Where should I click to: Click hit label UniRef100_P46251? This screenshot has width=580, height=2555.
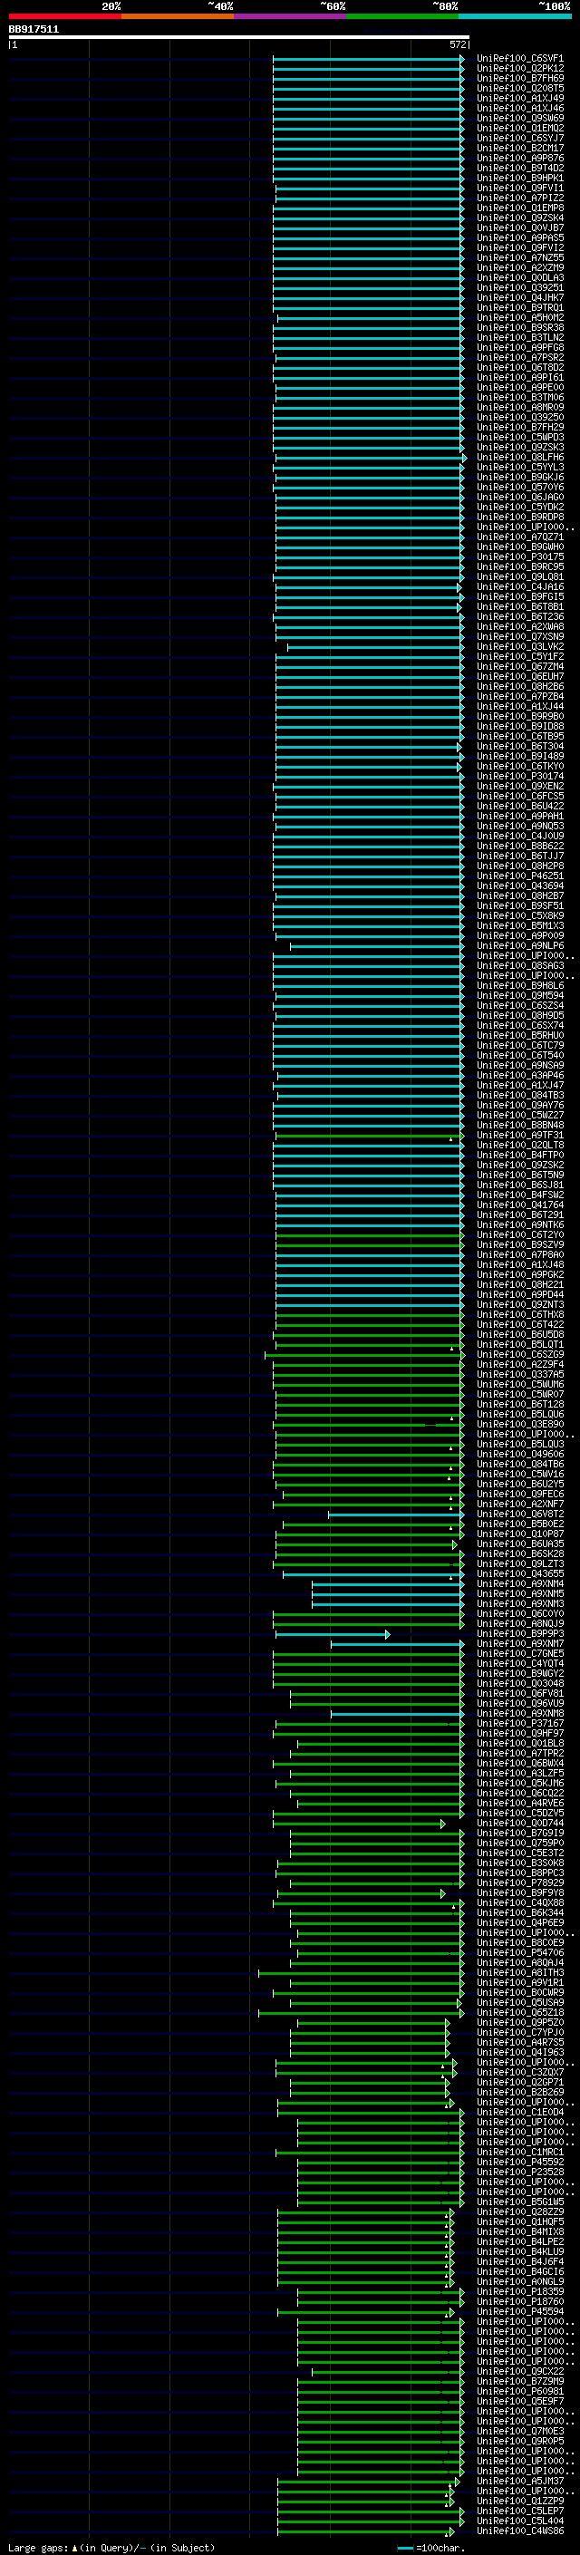[520, 876]
